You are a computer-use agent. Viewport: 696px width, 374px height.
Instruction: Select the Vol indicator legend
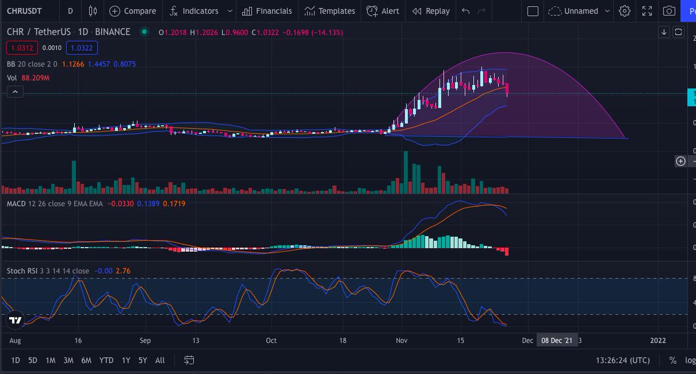click(12, 78)
